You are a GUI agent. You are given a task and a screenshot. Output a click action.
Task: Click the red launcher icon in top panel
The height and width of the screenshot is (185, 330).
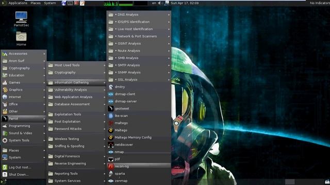pos(76,3)
